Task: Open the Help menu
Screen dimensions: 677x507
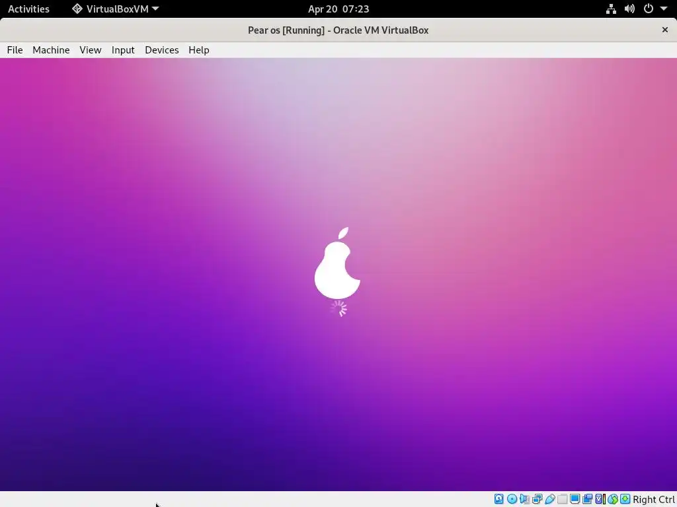Action: tap(199, 50)
